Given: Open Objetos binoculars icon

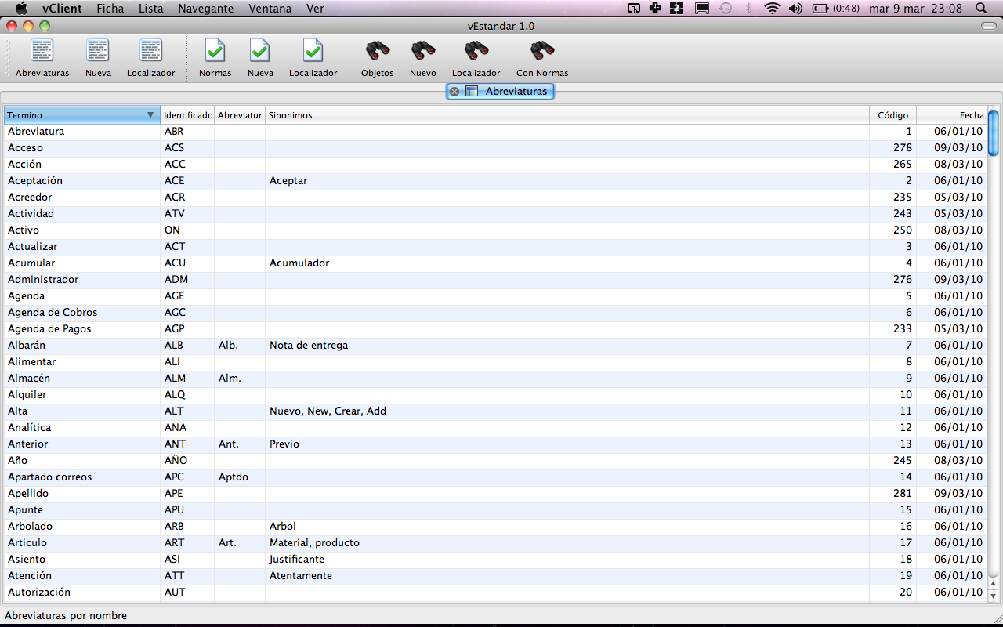Looking at the screenshot, I should 377,52.
